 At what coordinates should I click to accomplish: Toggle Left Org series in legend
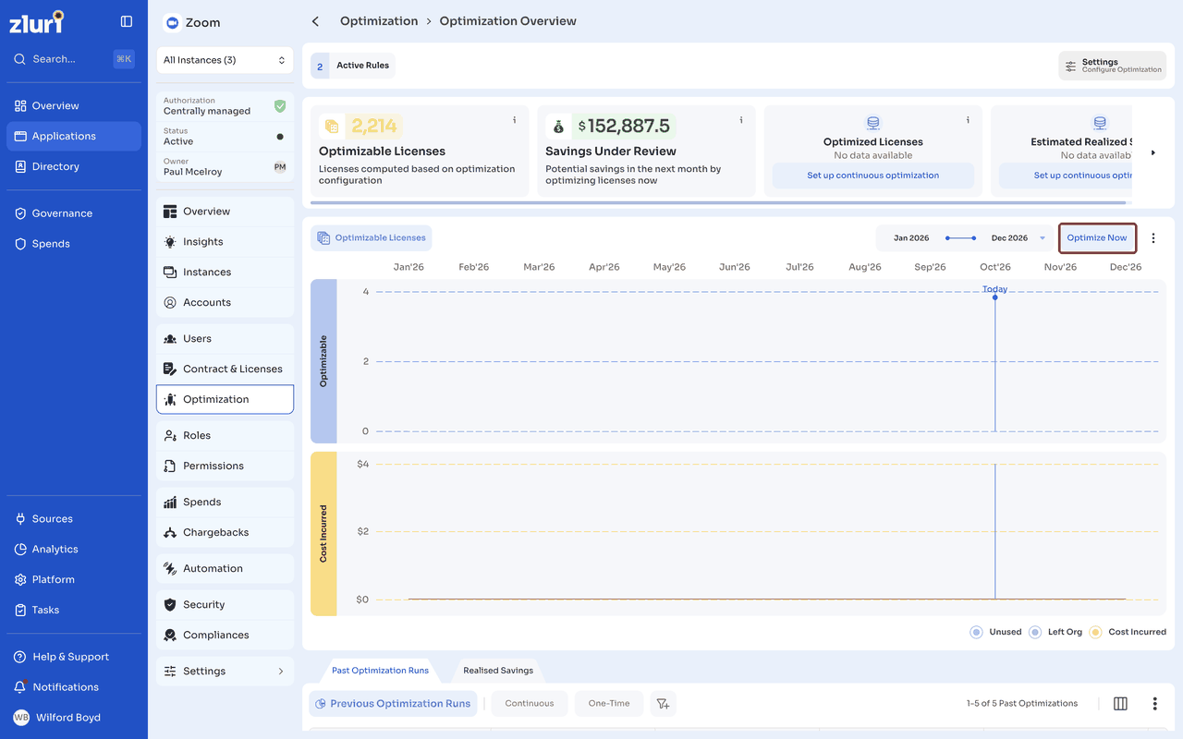coord(1055,632)
